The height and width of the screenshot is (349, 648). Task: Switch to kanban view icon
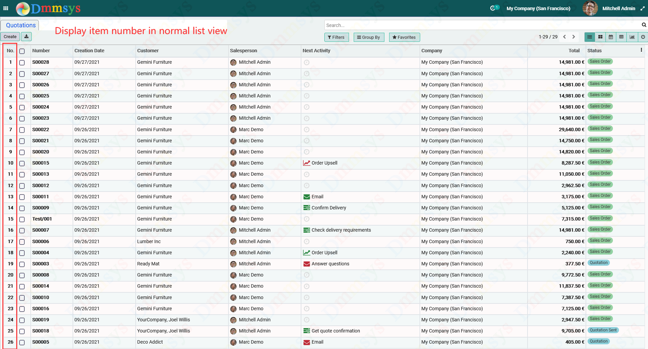[600, 37]
